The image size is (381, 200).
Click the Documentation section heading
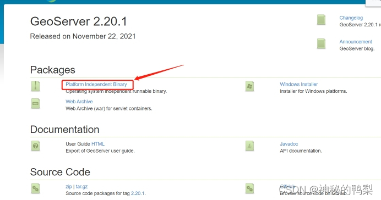point(64,130)
